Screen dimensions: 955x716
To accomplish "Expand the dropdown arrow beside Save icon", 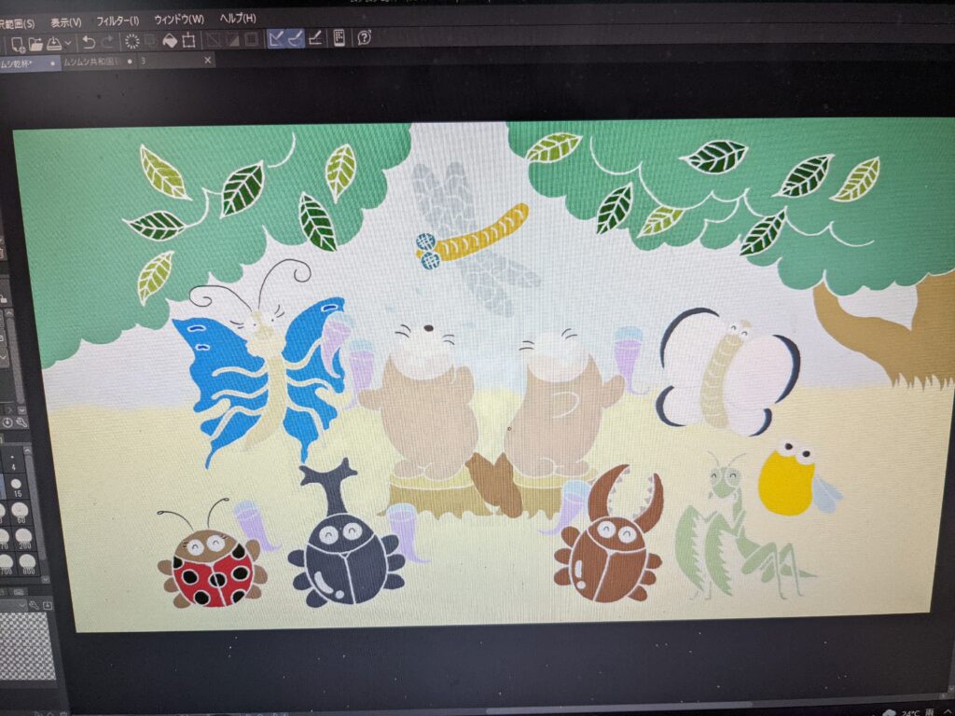I will pos(68,43).
